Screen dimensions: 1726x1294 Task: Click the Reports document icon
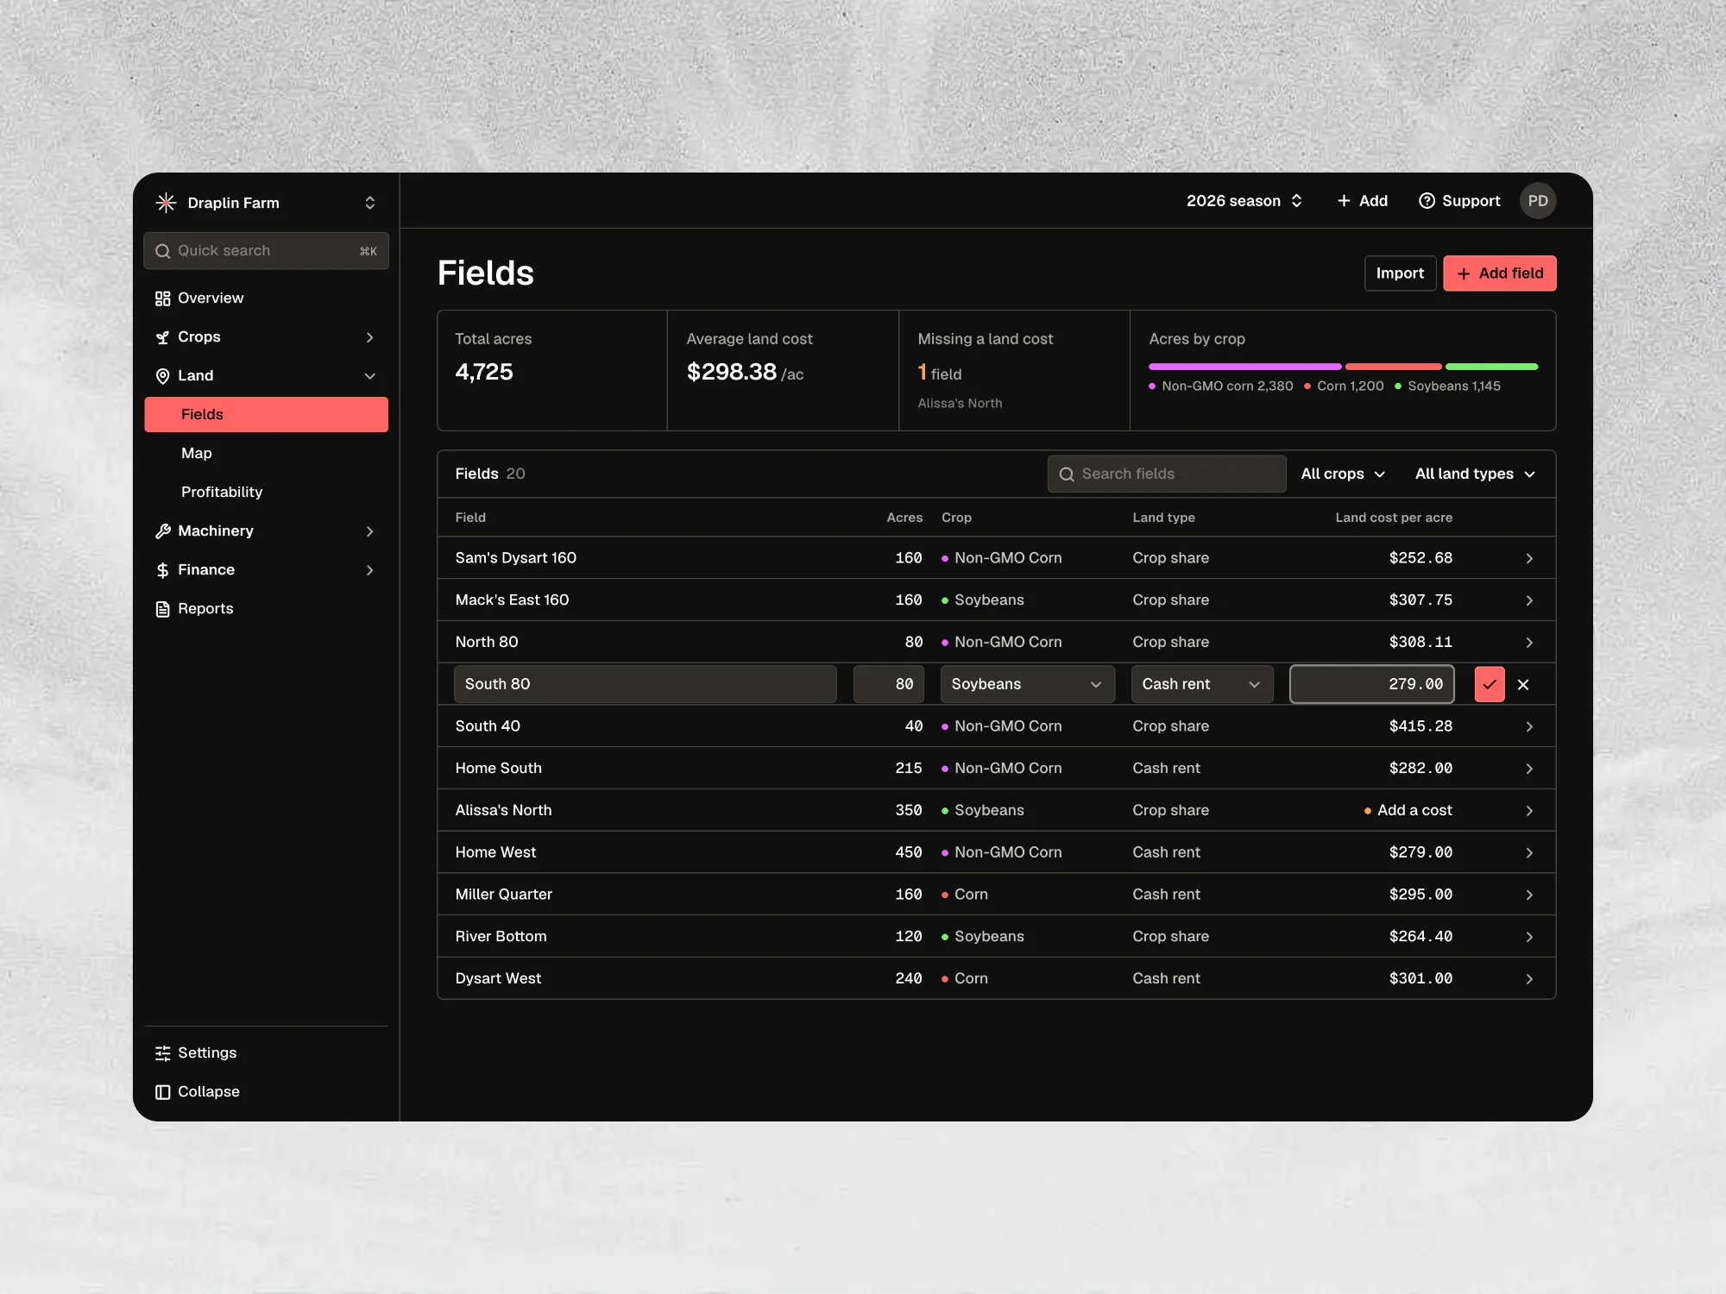[x=162, y=609]
